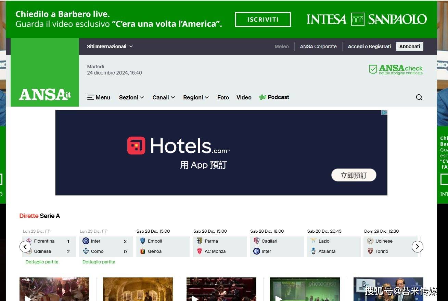Open the Video section
Viewport: 448px width, 301px height.
tap(244, 97)
